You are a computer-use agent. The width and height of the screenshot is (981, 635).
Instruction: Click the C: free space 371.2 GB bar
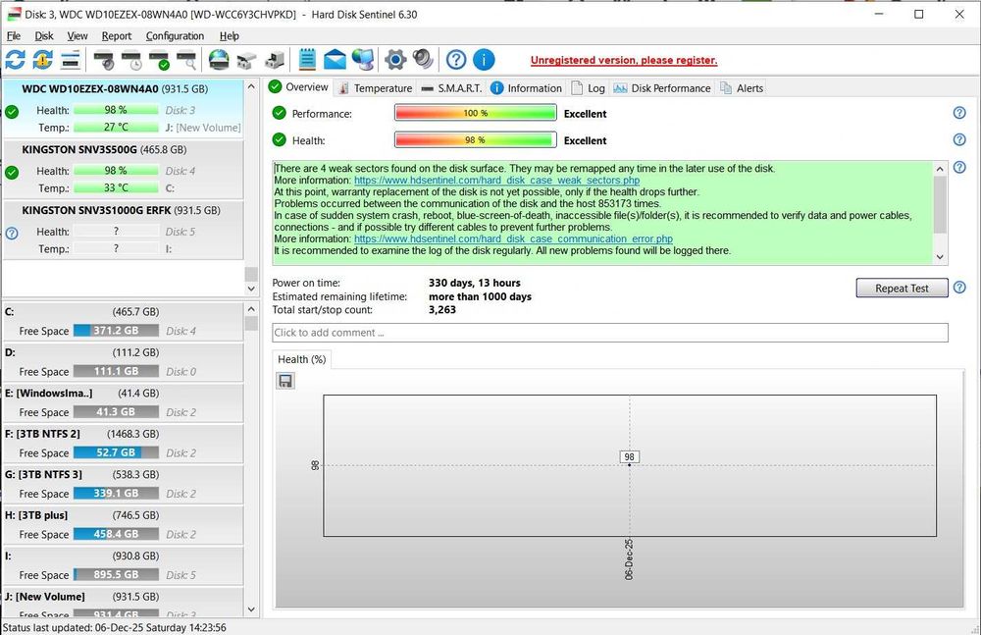tap(116, 331)
